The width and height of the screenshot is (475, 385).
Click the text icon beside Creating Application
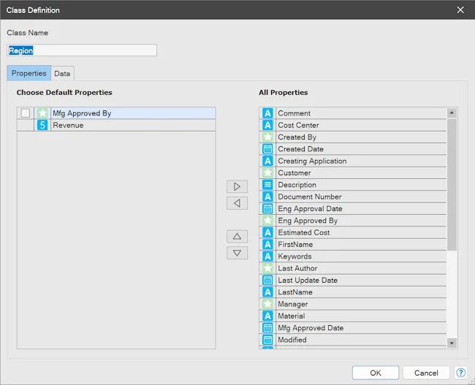267,161
